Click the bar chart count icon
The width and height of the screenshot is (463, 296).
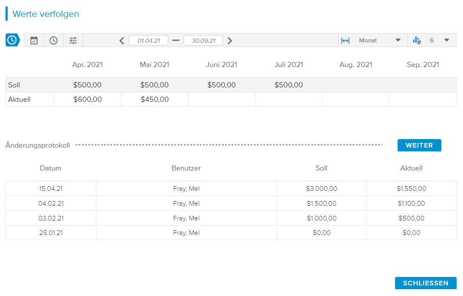417,40
